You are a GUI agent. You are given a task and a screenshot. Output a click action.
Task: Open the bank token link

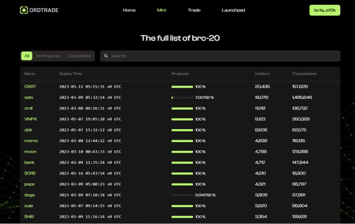pyautogui.click(x=29, y=162)
